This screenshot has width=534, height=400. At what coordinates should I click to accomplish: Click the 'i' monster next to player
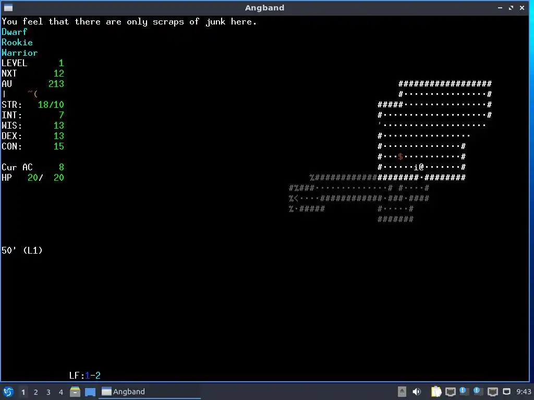point(416,167)
